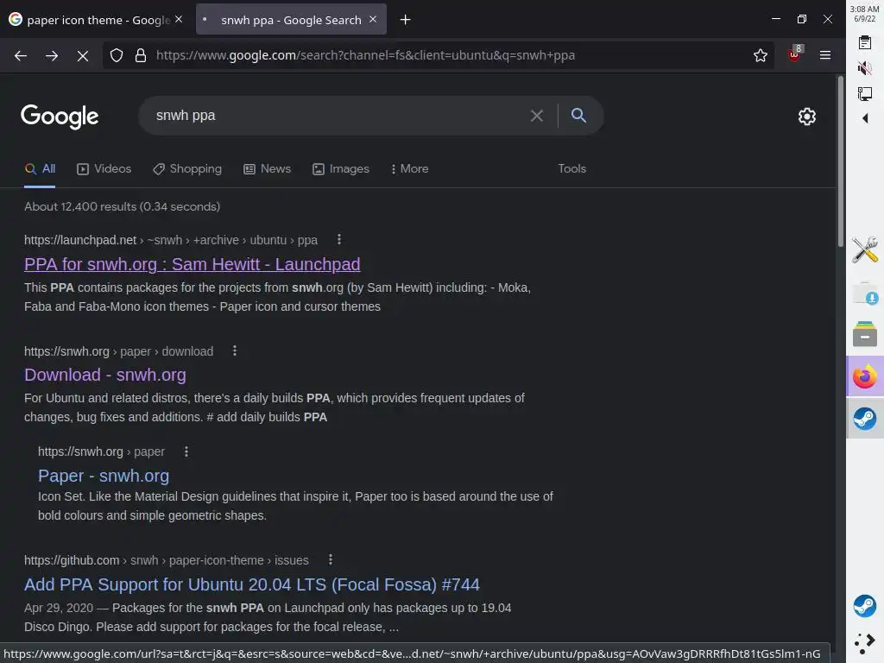This screenshot has width=884, height=663.
Task: Open tracking protection shield icon
Action: coord(117,55)
